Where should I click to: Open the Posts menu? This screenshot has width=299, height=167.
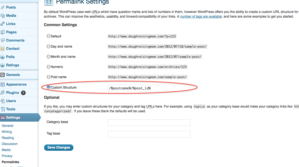[x=11, y=7]
